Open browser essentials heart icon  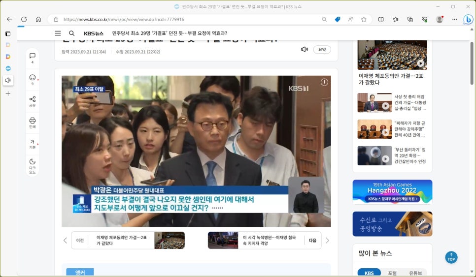(x=424, y=19)
